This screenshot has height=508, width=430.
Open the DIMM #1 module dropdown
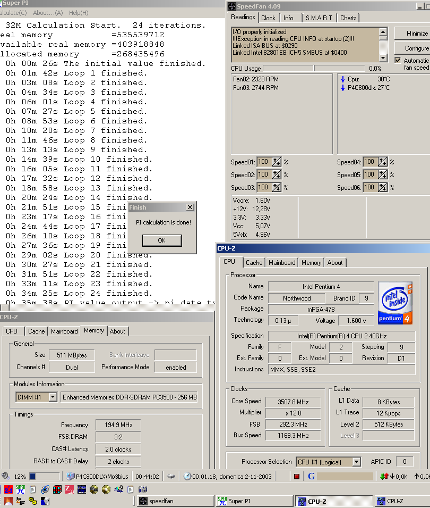pos(53,397)
